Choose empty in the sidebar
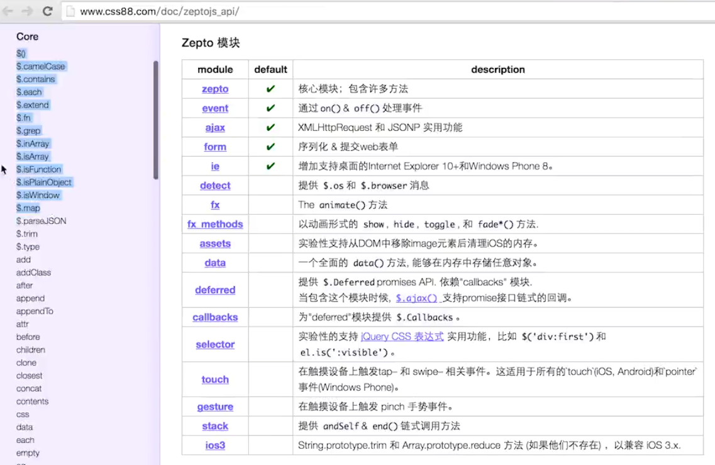715x465 pixels. pyautogui.click(x=28, y=452)
